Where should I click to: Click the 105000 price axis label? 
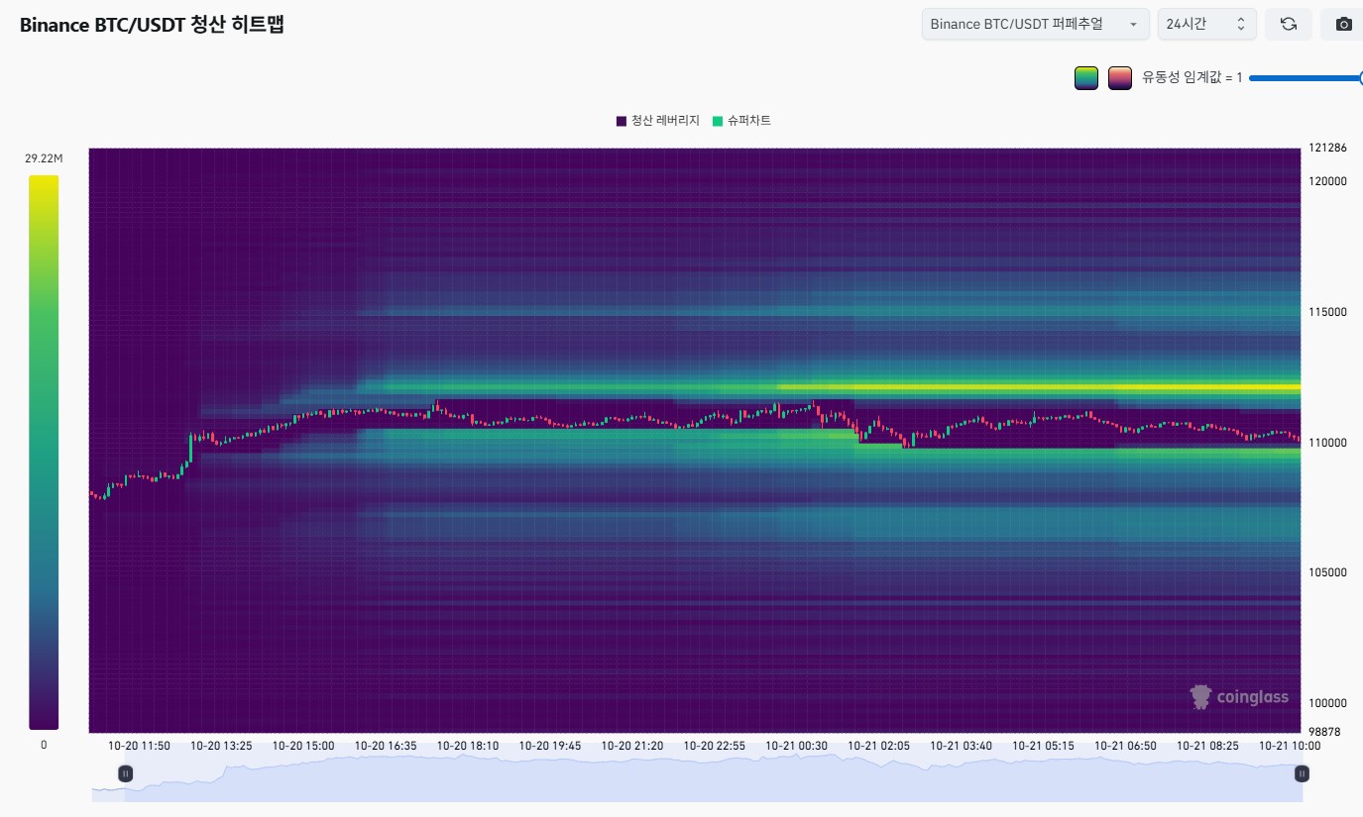coord(1327,572)
